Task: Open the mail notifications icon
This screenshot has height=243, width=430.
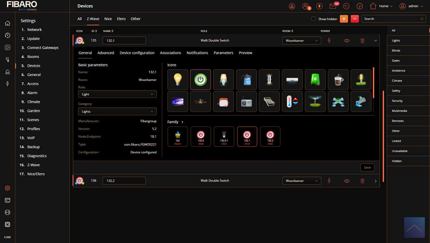Action: pyautogui.click(x=333, y=6)
